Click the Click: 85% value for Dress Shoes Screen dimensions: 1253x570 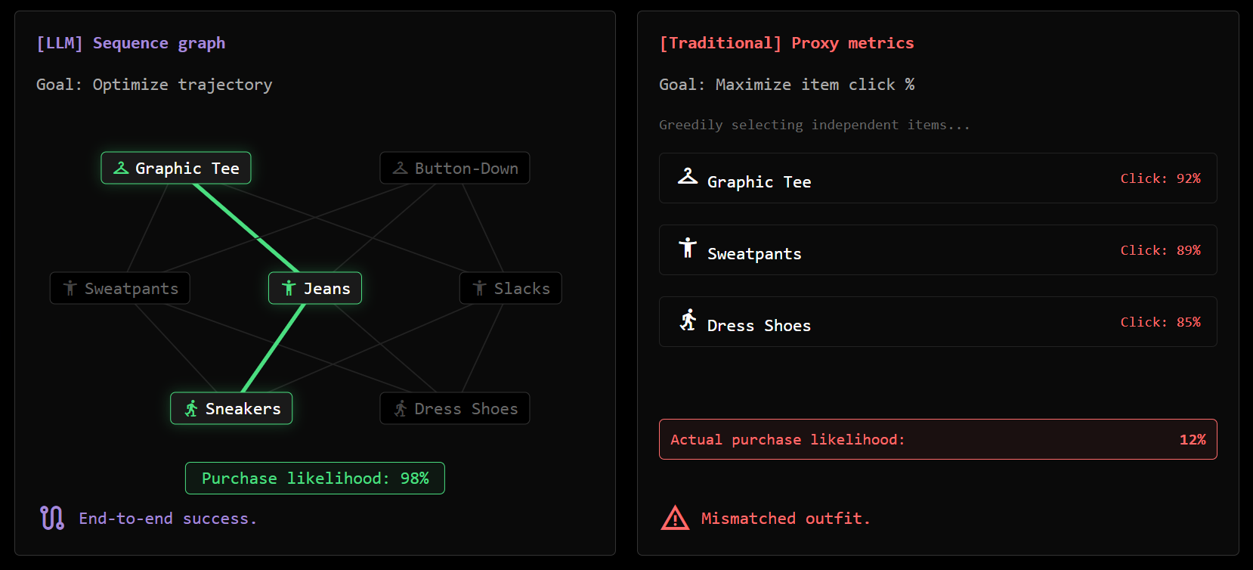point(1160,322)
